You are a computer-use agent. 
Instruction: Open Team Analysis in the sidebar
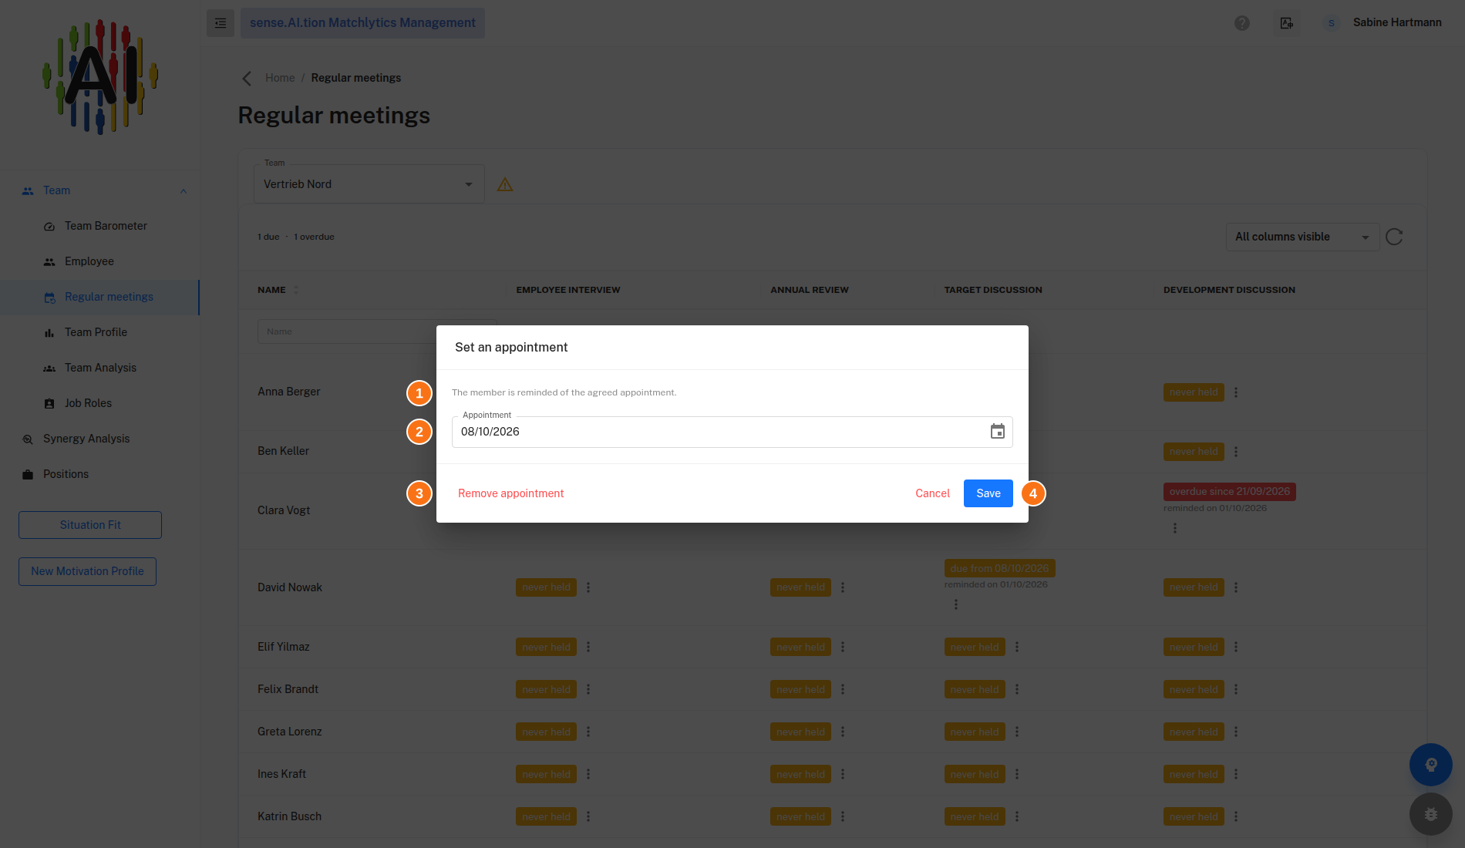[100, 368]
